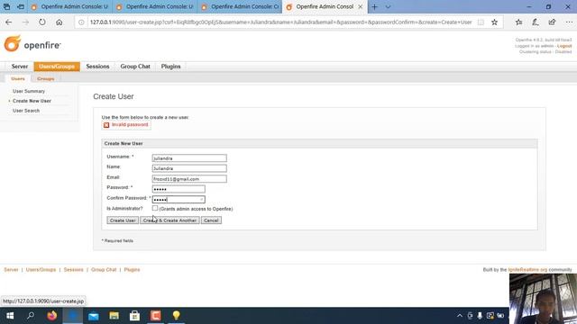Focus the Password input field

(x=179, y=189)
